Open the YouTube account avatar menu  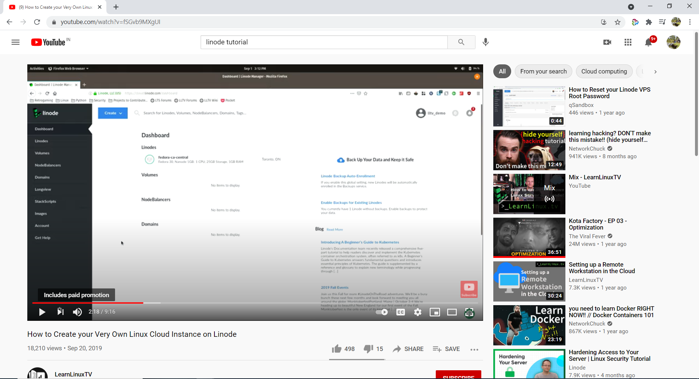[x=674, y=42]
